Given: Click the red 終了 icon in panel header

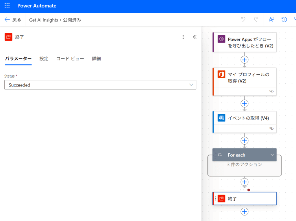Looking at the screenshot, I should coord(8,37).
